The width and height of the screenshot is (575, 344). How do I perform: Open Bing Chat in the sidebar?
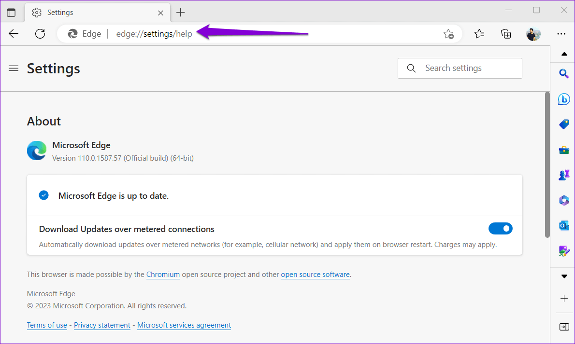tap(564, 99)
